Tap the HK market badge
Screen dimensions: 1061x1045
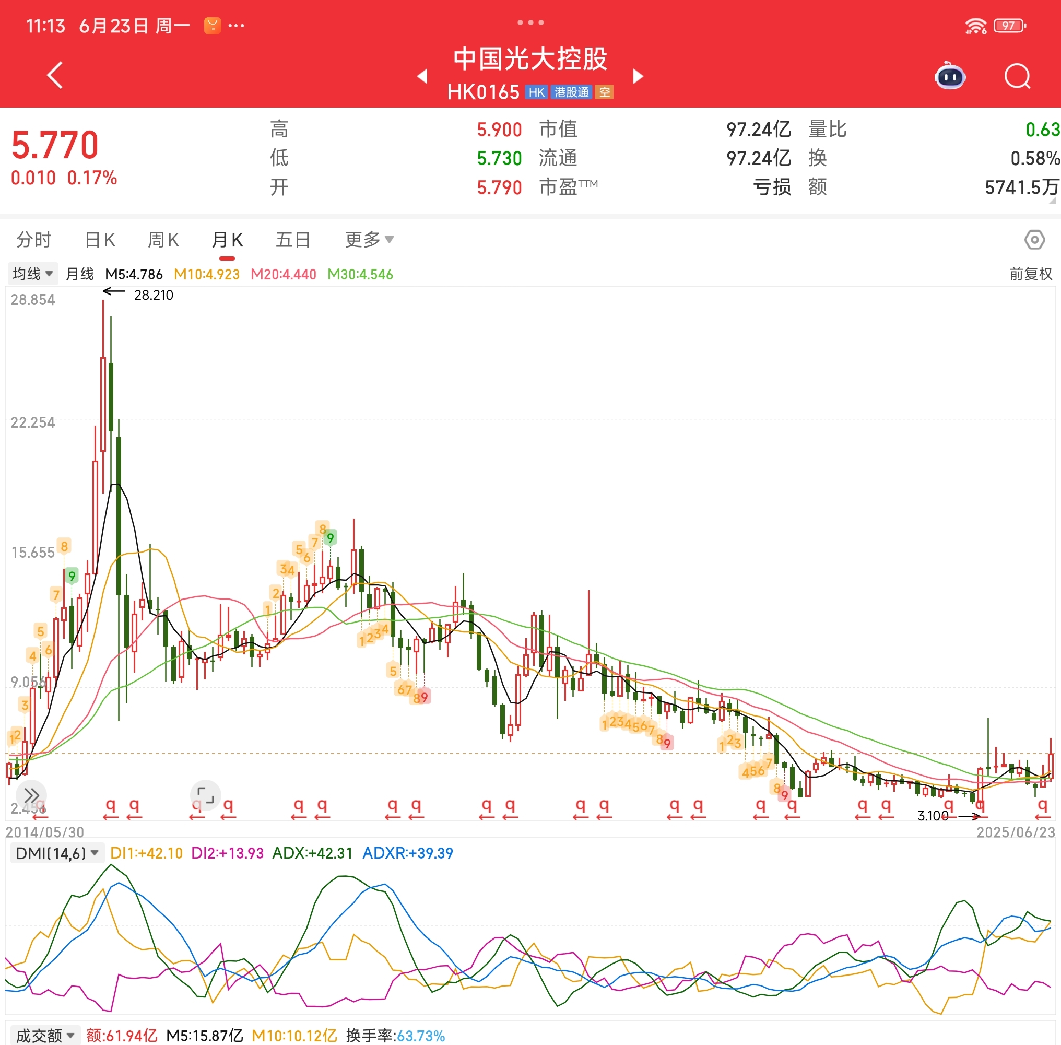pos(537,92)
